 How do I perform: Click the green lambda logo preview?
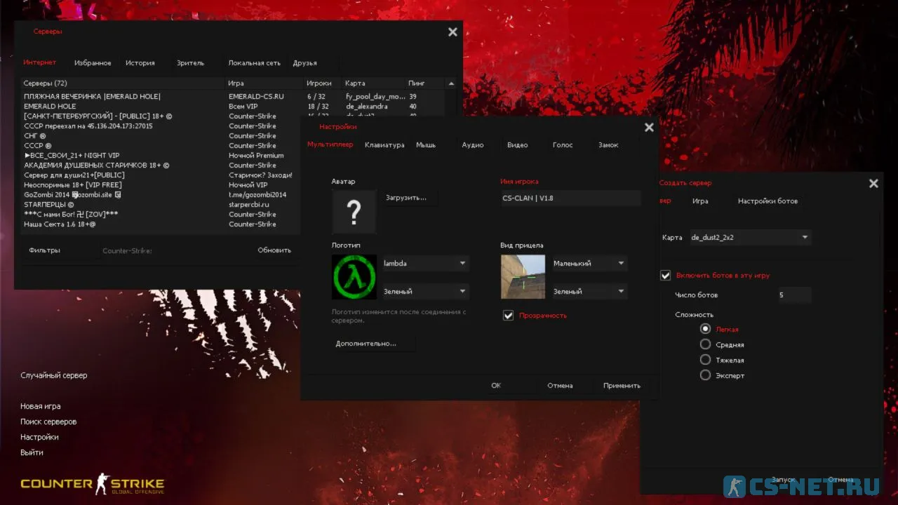click(x=354, y=277)
